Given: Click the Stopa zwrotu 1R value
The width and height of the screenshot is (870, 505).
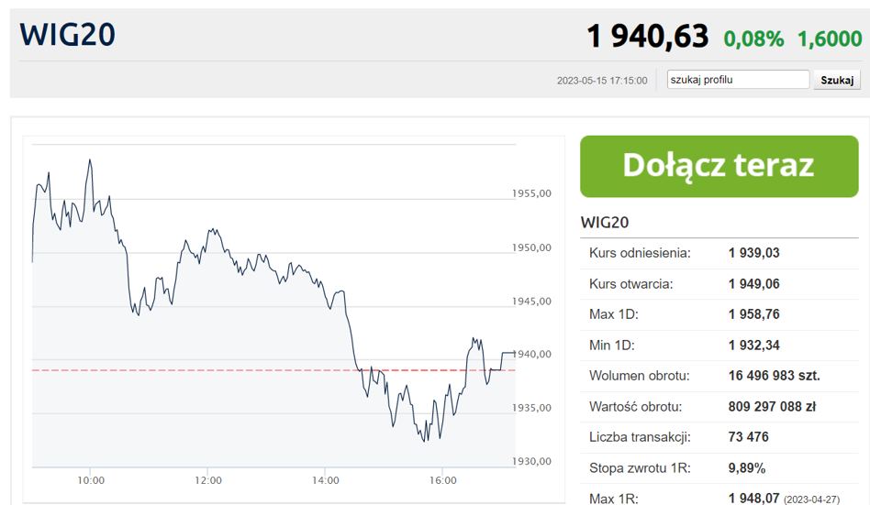Looking at the screenshot, I should click(x=747, y=468).
